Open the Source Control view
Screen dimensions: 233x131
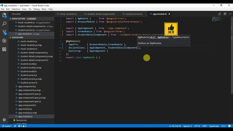point(4,32)
